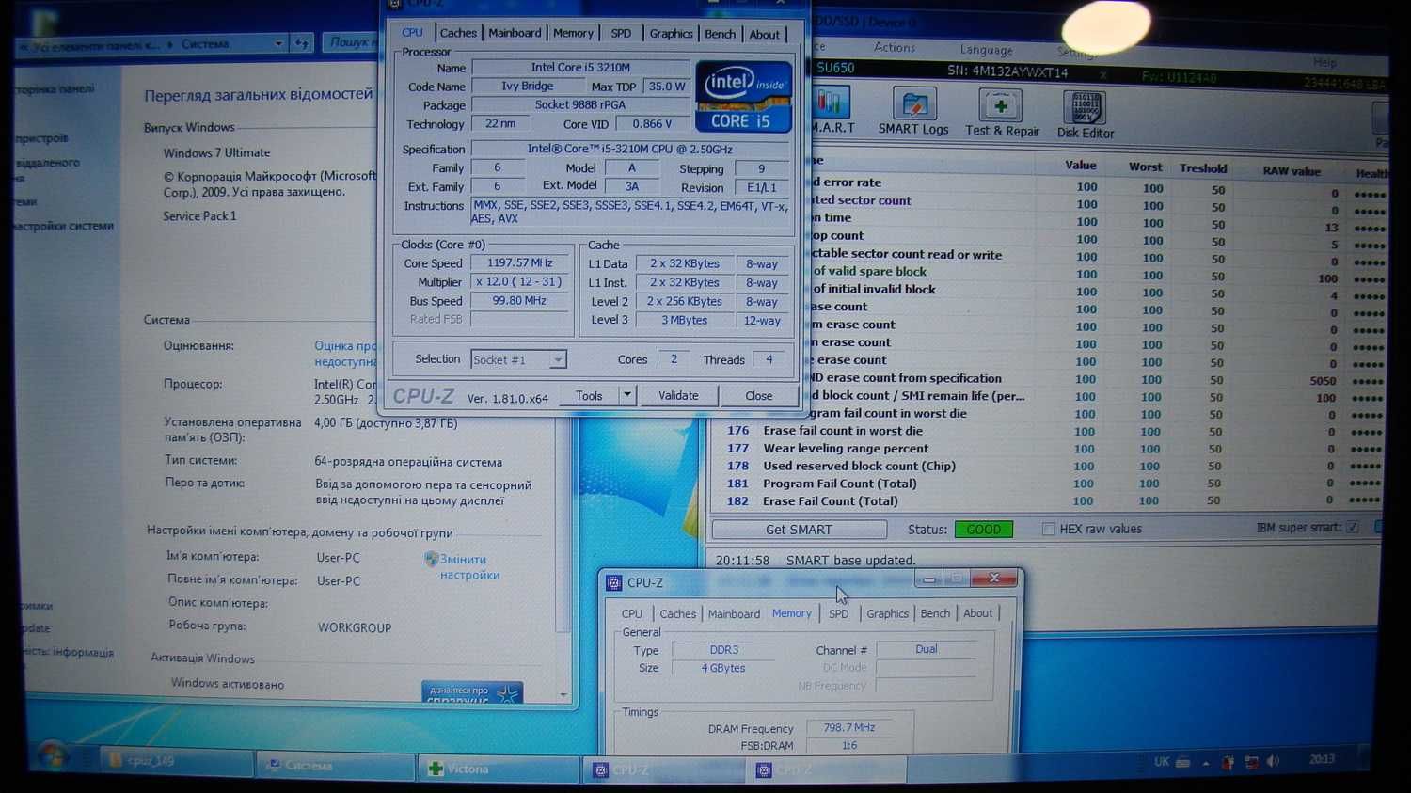Click the CPU-Z icon in the Memory window's title bar

click(614, 583)
